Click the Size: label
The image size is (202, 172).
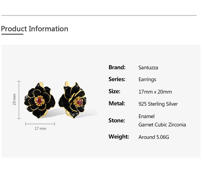tap(114, 91)
